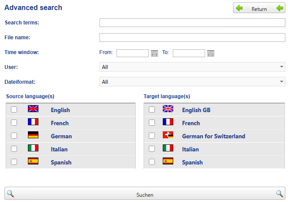Click the Suchen search button
288x202 pixels.
click(x=144, y=194)
